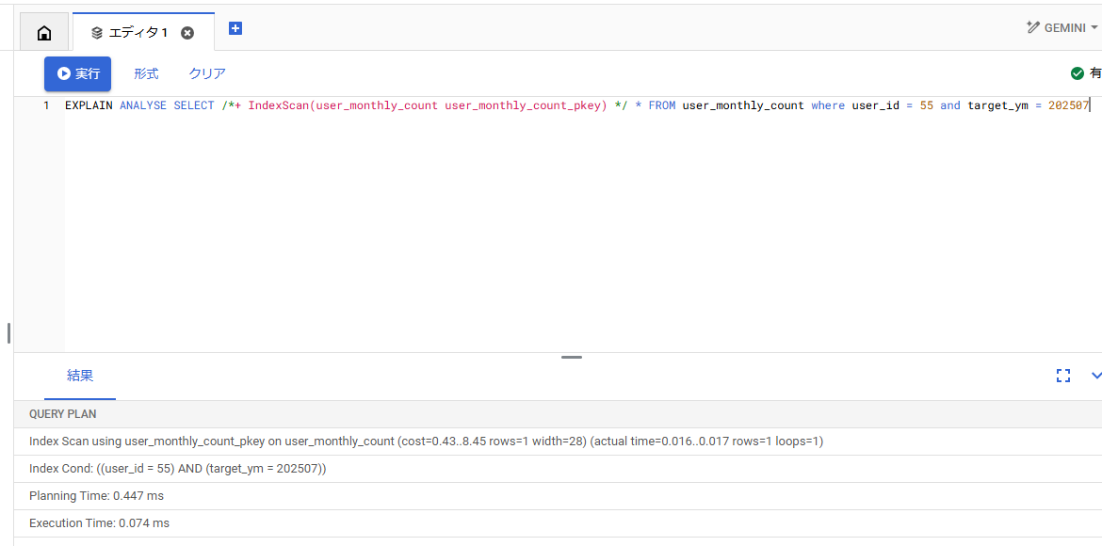Collapse the results panel chevron

tap(1096, 376)
